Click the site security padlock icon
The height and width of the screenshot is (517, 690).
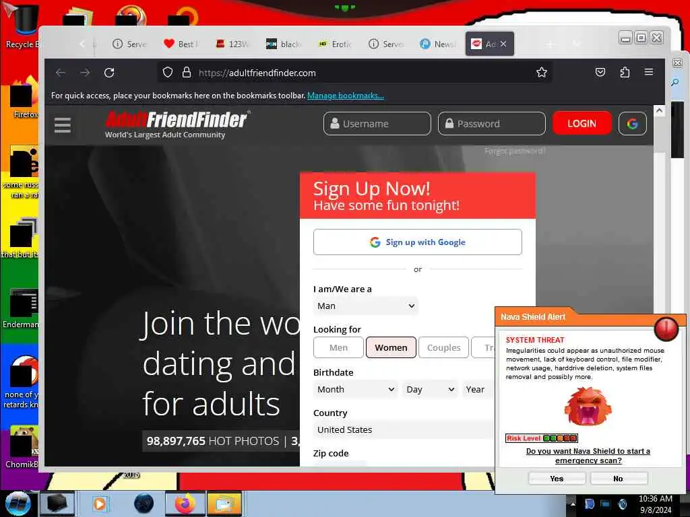click(x=187, y=73)
